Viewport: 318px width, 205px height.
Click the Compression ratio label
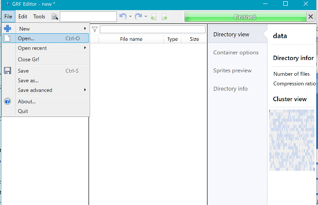pyautogui.click(x=294, y=84)
